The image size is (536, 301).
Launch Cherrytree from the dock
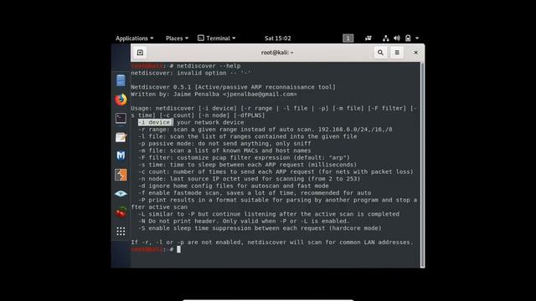[x=121, y=212]
